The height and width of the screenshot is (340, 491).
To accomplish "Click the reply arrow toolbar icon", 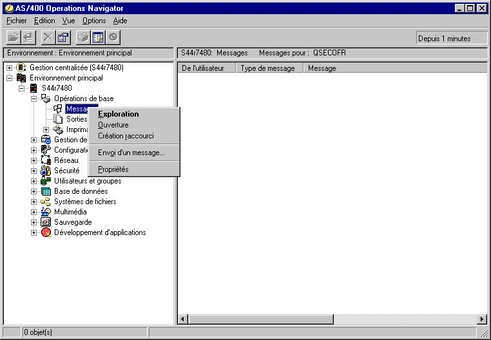I will click(x=29, y=37).
